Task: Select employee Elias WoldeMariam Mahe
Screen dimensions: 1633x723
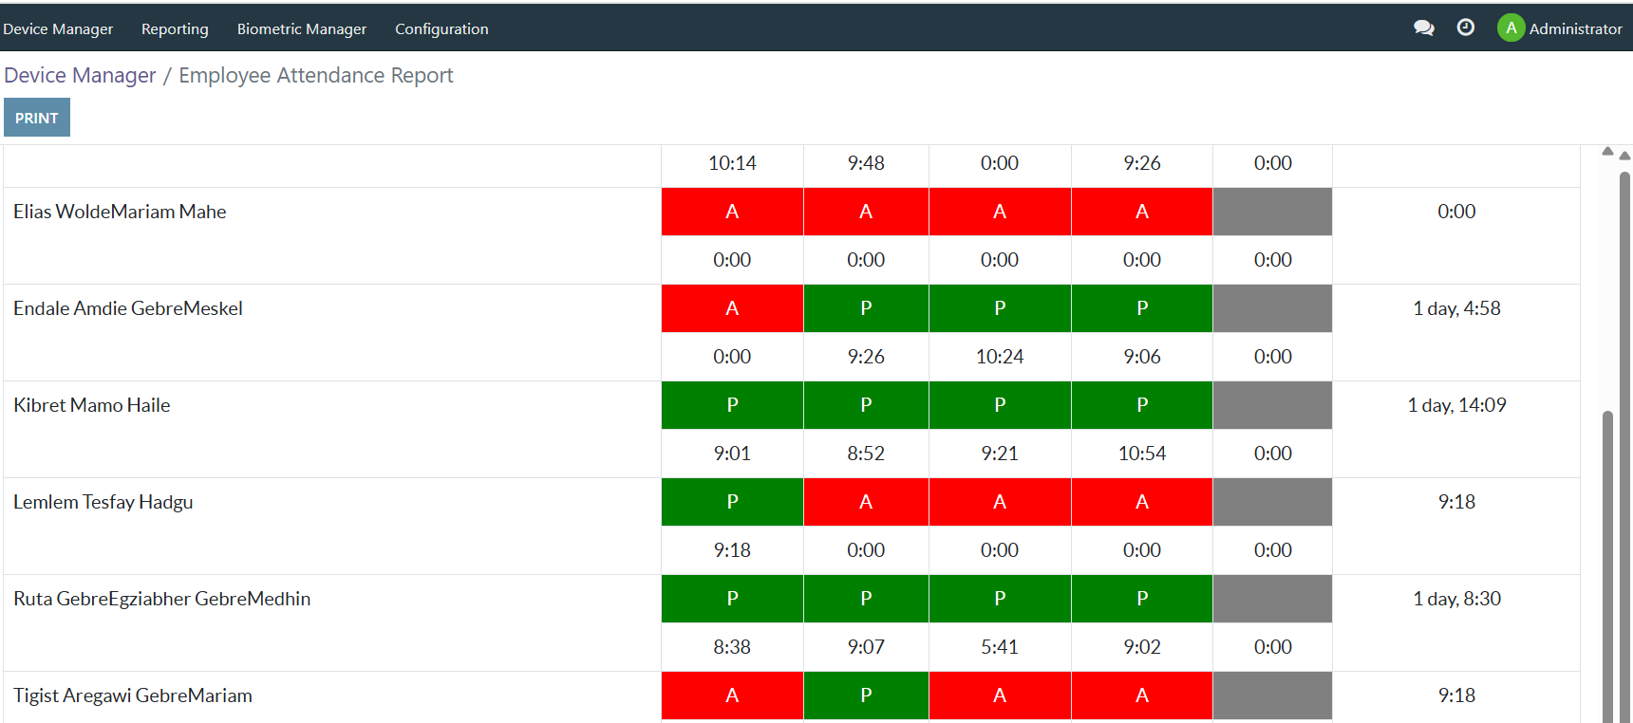Action: click(x=120, y=212)
